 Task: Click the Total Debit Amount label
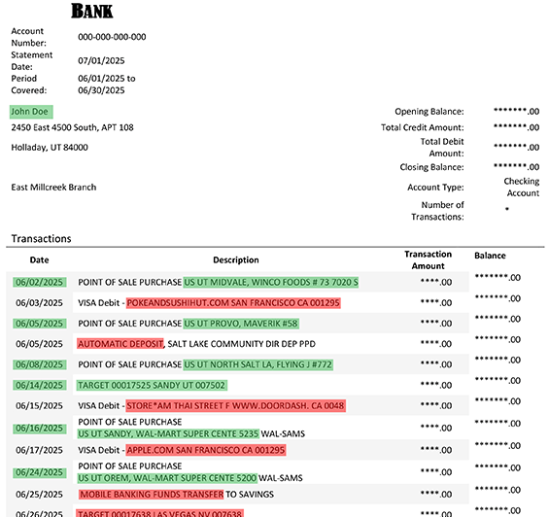pos(442,148)
